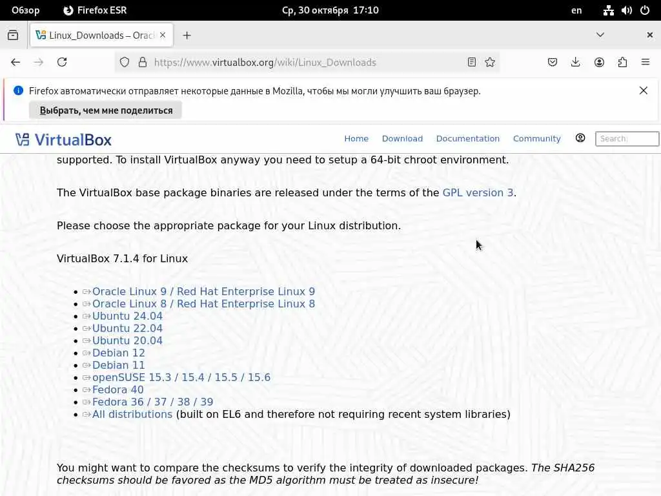Screen dimensions: 661x496
Task: Open the Extensions puzzle icon
Action: (x=622, y=63)
